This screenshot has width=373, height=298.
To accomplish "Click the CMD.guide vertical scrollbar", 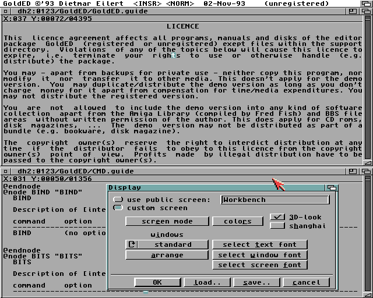I will point(368,234).
